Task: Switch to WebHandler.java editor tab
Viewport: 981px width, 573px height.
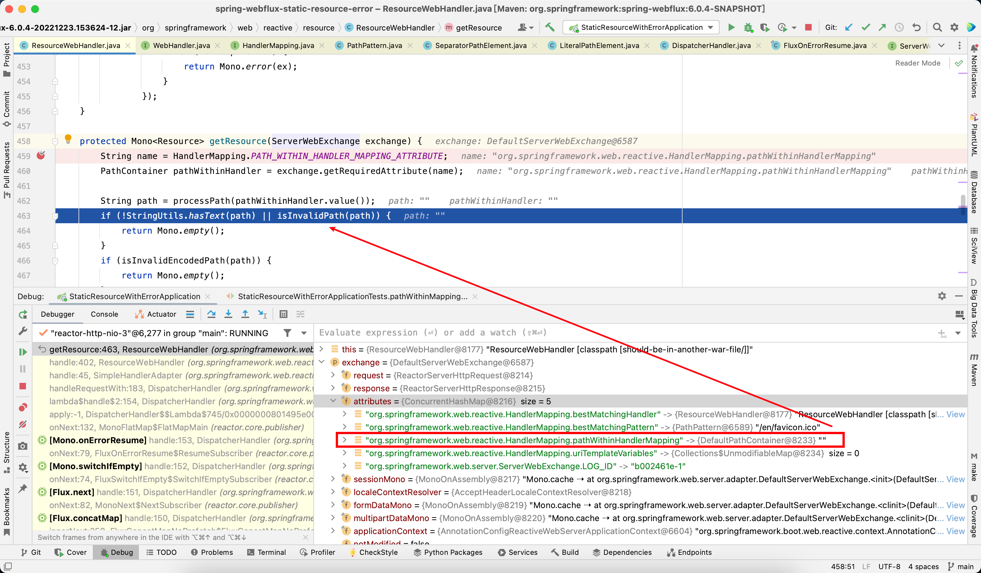Action: click(181, 45)
